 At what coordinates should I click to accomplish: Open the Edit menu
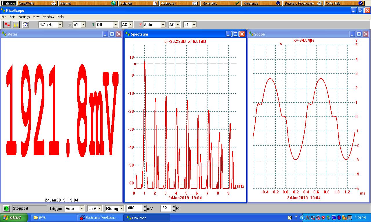[x=12, y=17]
